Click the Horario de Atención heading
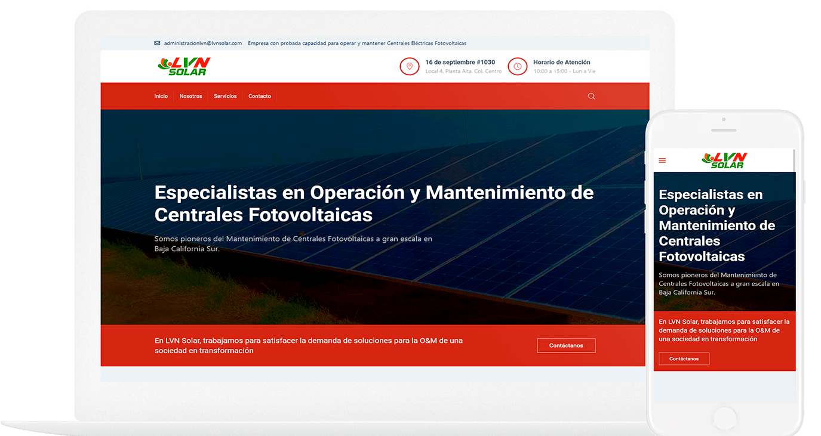The width and height of the screenshot is (821, 436). click(561, 61)
